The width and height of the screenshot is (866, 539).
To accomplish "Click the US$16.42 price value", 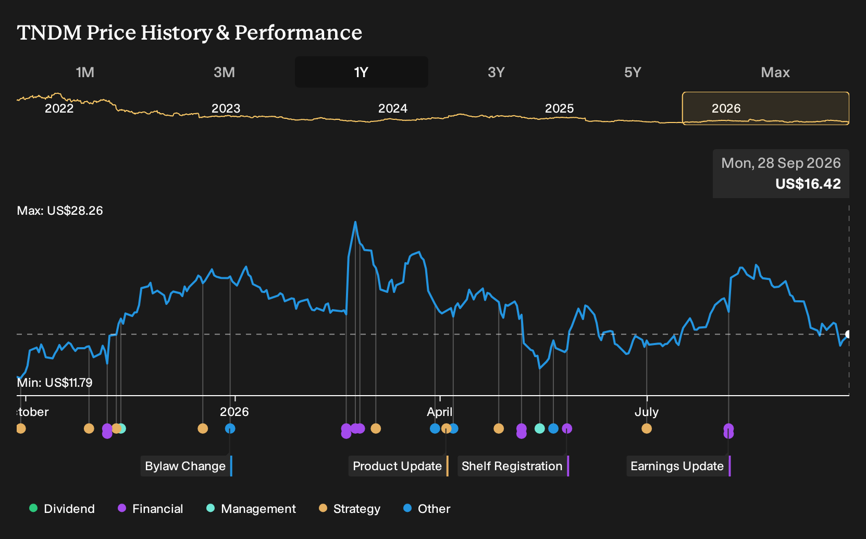I will 808,184.
